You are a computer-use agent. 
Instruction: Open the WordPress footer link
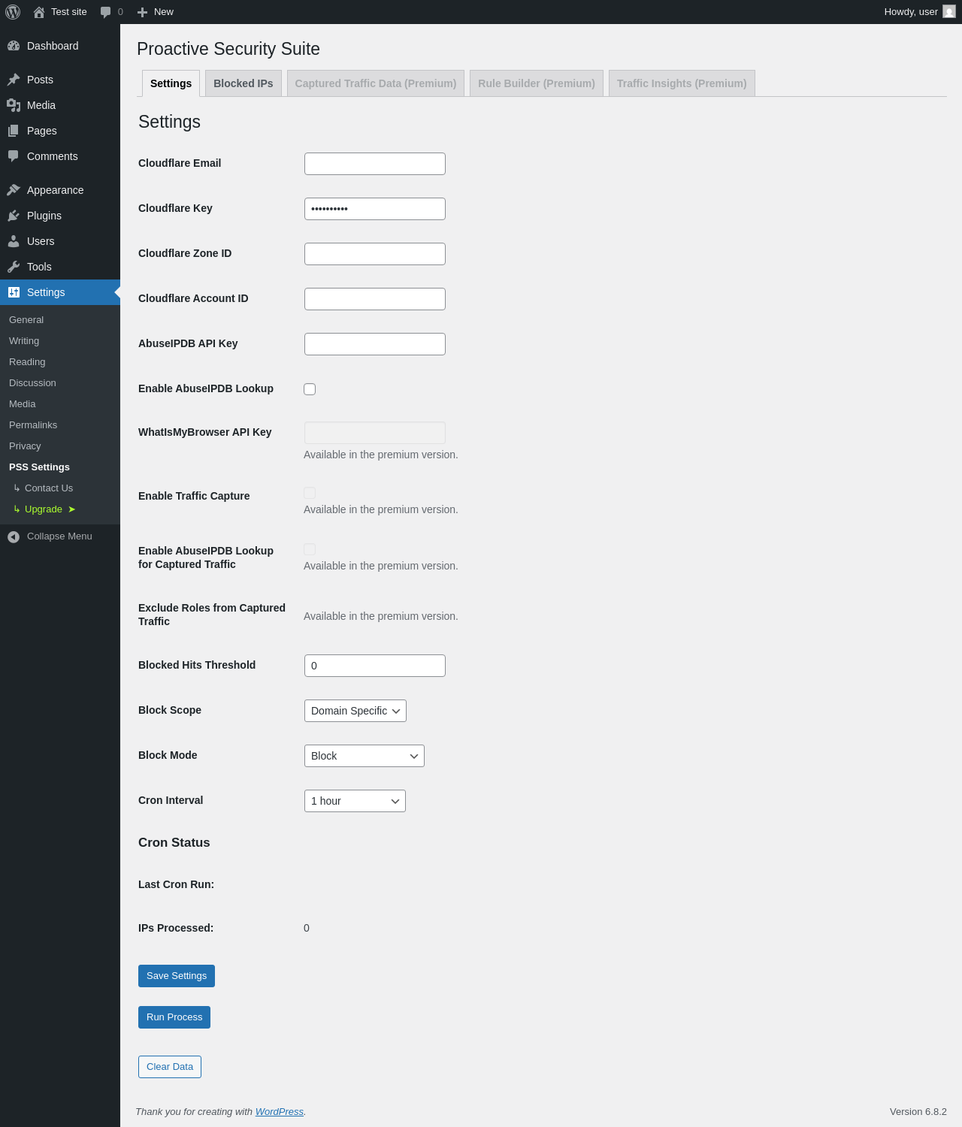[x=280, y=1112]
